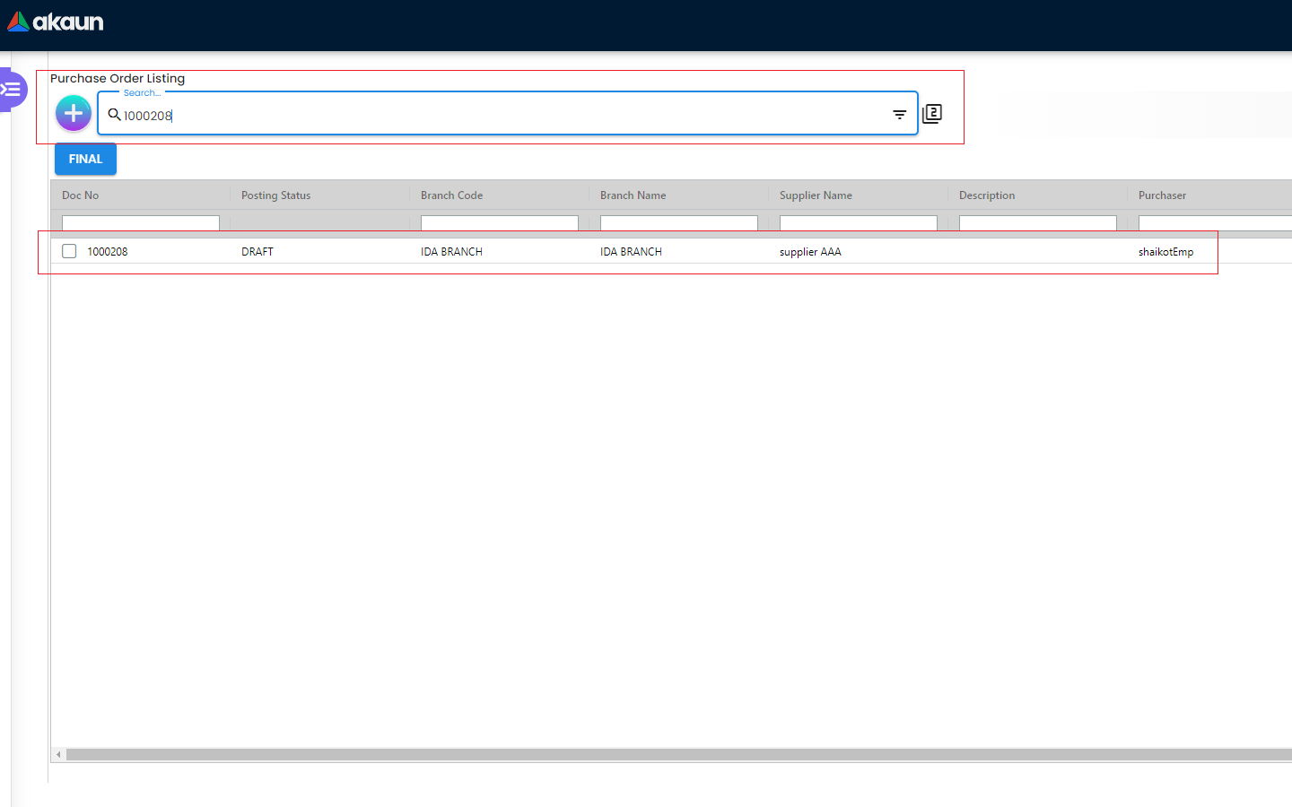Open the sidebar menu toggle icon
Viewport: 1292px width, 807px height.
pyautogui.click(x=12, y=90)
